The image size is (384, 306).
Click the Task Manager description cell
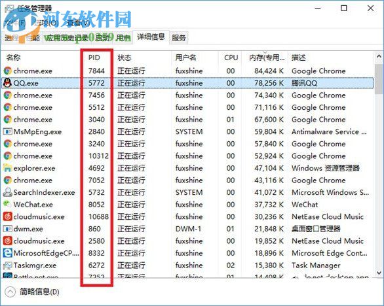(316, 265)
